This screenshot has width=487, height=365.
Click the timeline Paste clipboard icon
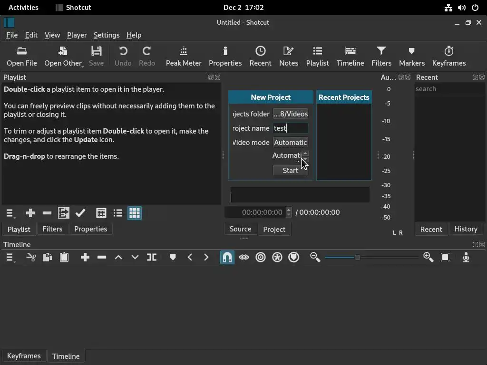tap(64, 257)
